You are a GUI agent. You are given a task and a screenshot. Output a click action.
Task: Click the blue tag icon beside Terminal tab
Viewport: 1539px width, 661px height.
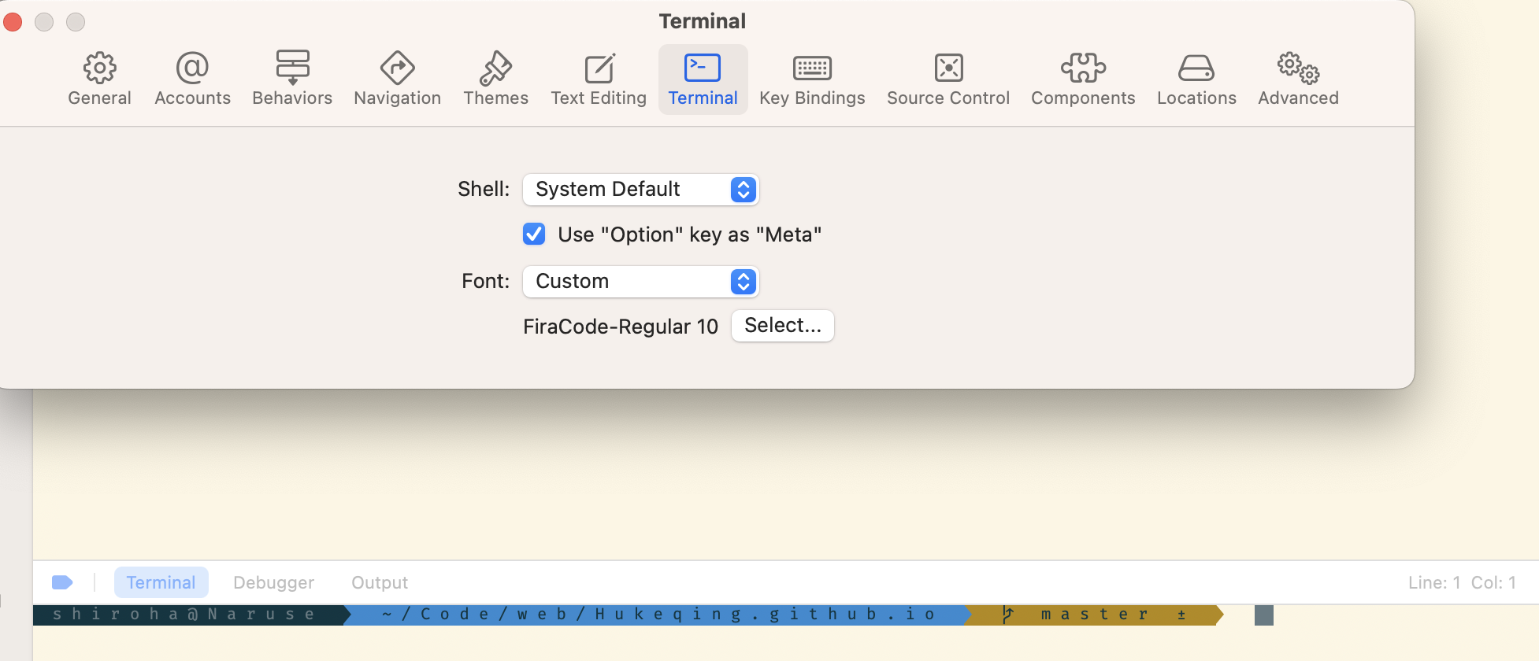click(x=62, y=582)
